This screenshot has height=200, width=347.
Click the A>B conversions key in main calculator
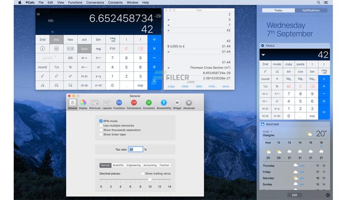click(71, 49)
